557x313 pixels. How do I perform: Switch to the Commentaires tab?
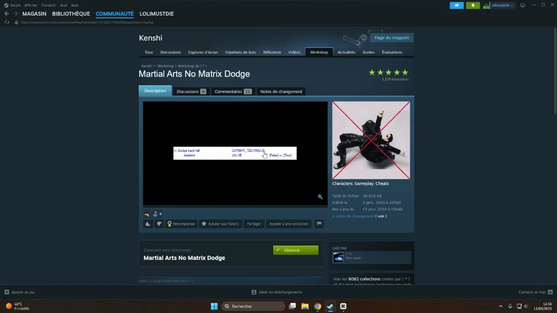[233, 91]
